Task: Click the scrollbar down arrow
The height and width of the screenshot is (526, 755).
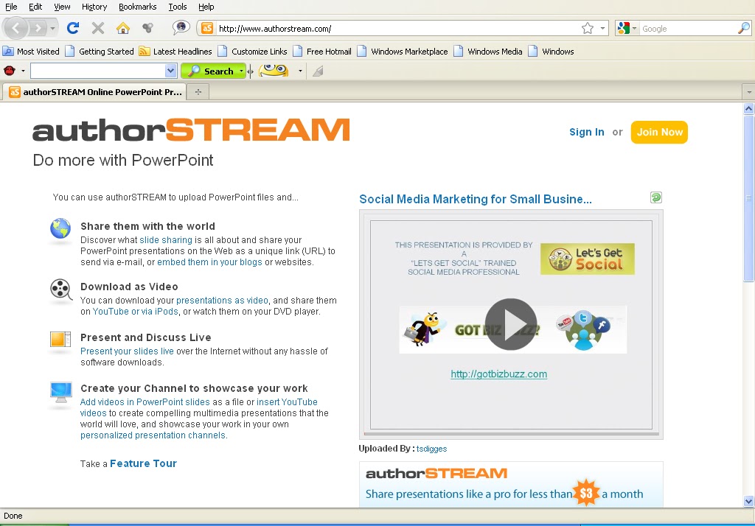Action: [748, 501]
